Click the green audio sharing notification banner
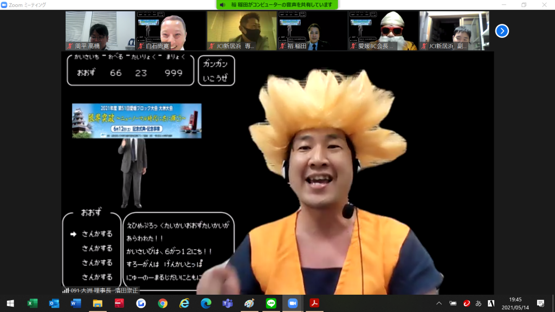Screen dimensions: 555x312 (x=277, y=4)
